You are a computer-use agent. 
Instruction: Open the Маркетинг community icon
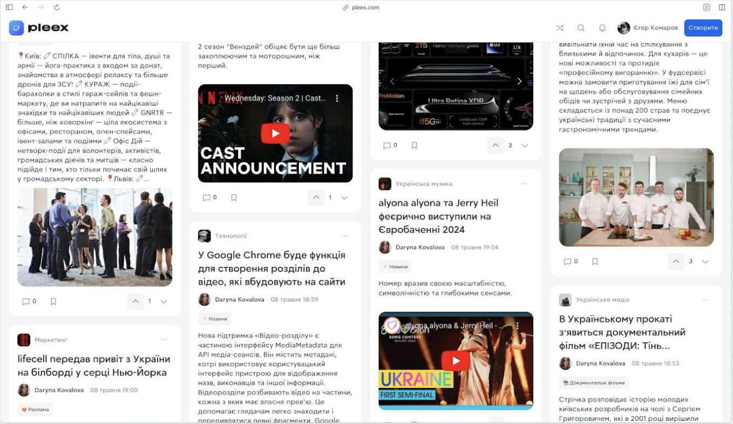coord(24,340)
